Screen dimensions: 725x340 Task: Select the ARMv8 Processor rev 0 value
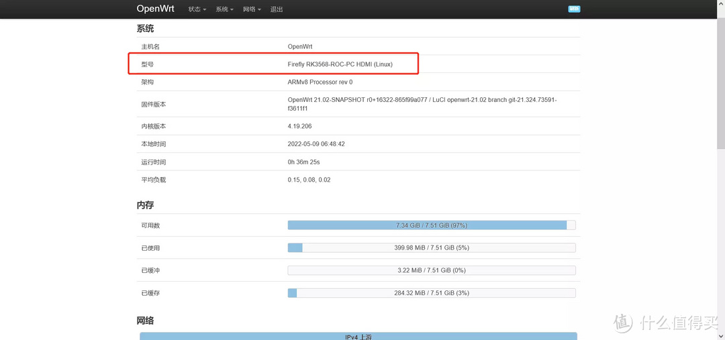tap(320, 82)
